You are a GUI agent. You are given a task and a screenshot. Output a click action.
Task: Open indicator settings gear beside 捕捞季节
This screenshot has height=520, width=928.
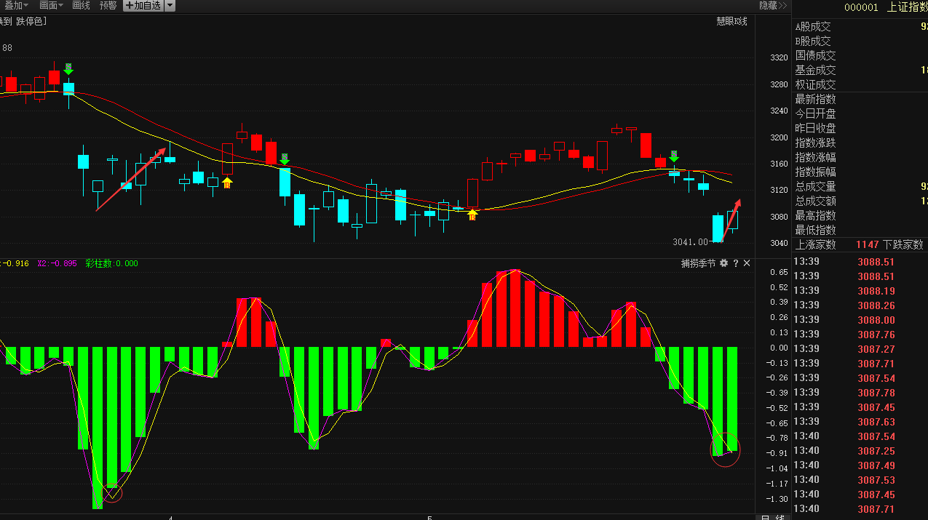[x=723, y=263]
